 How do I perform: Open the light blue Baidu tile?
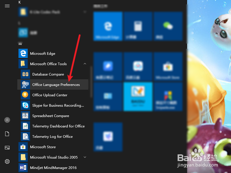[x=138, y=97]
